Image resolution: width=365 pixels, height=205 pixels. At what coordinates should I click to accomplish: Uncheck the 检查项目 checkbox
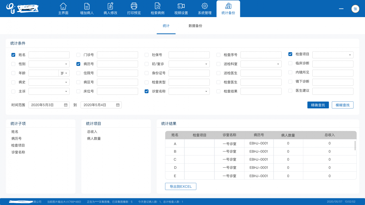(290, 54)
